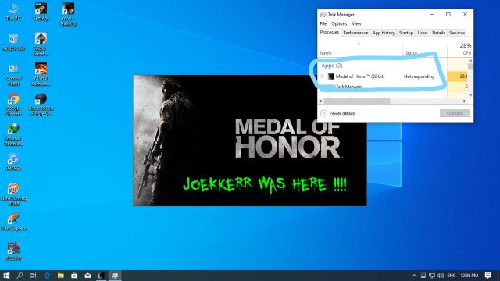Click the process list scroll down arrow
Image resolution: width=500 pixels, height=281 pixels.
[470, 95]
